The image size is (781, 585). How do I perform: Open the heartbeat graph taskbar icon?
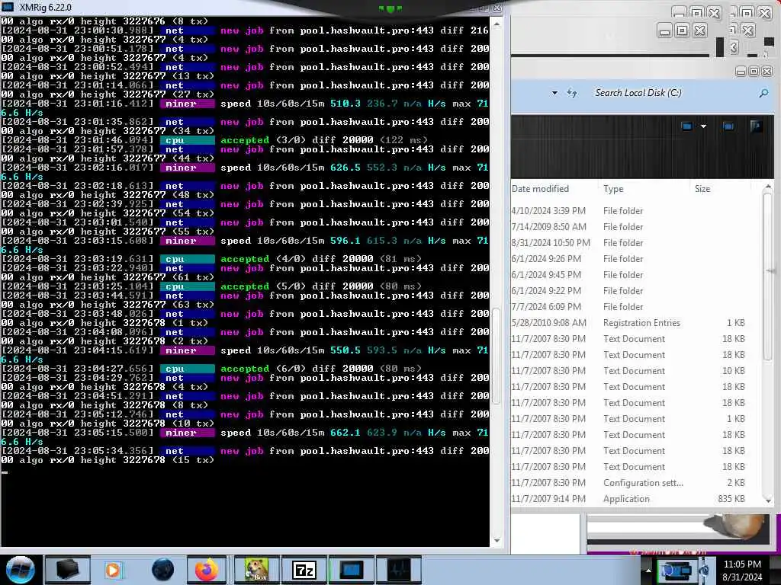coord(399,570)
